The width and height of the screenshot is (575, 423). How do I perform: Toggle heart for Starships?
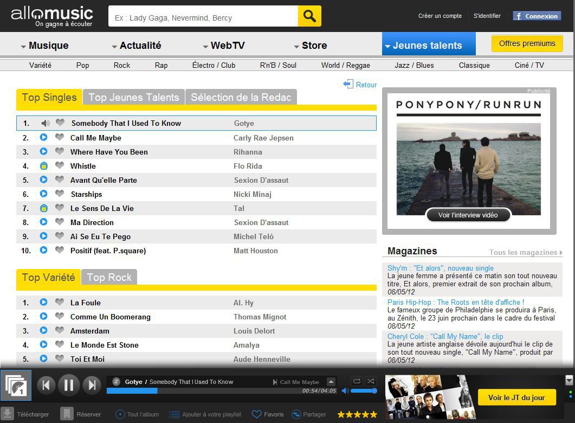tap(60, 193)
